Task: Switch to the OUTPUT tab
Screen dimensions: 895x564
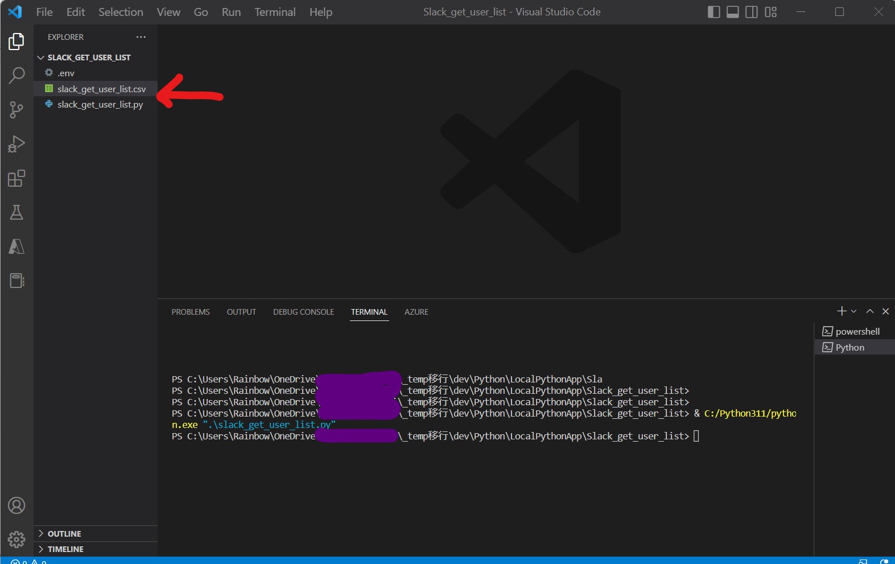Action: [x=241, y=312]
